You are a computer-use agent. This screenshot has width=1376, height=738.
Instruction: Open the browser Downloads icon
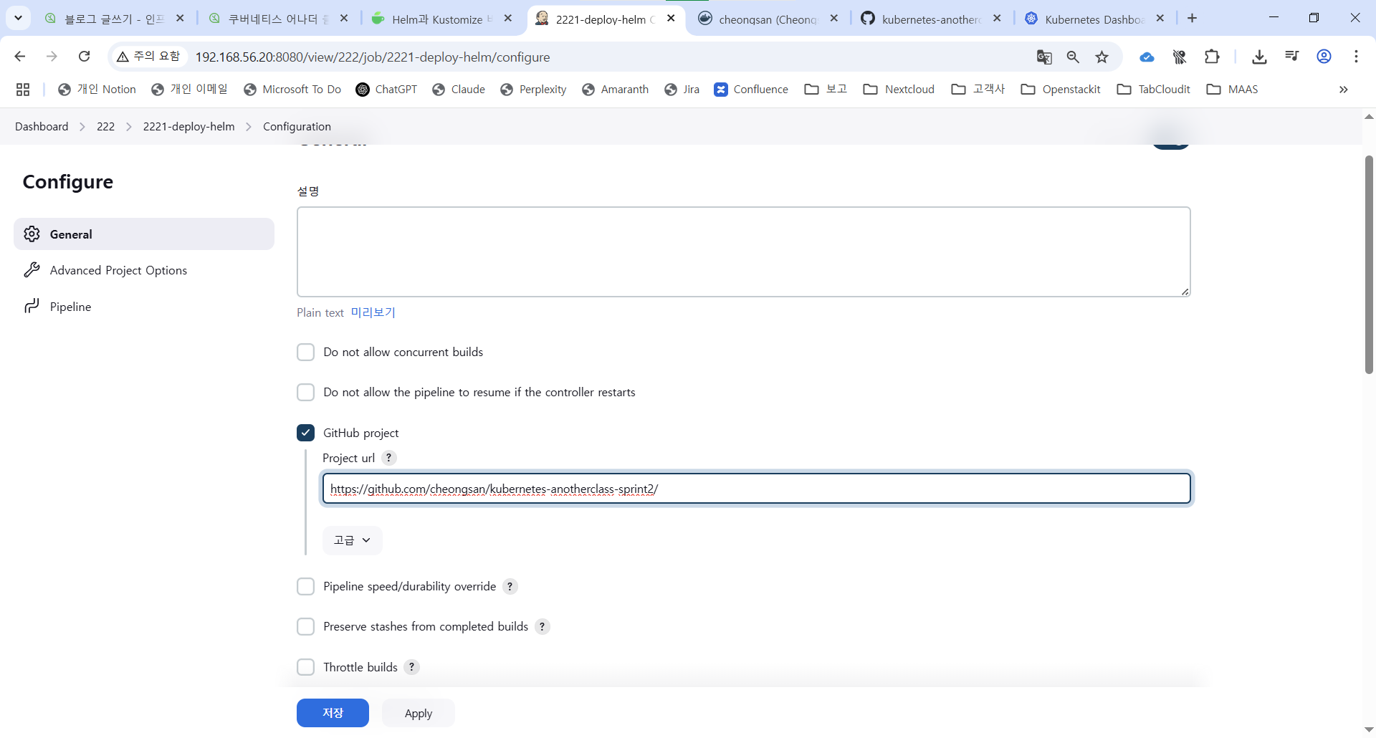(1259, 57)
